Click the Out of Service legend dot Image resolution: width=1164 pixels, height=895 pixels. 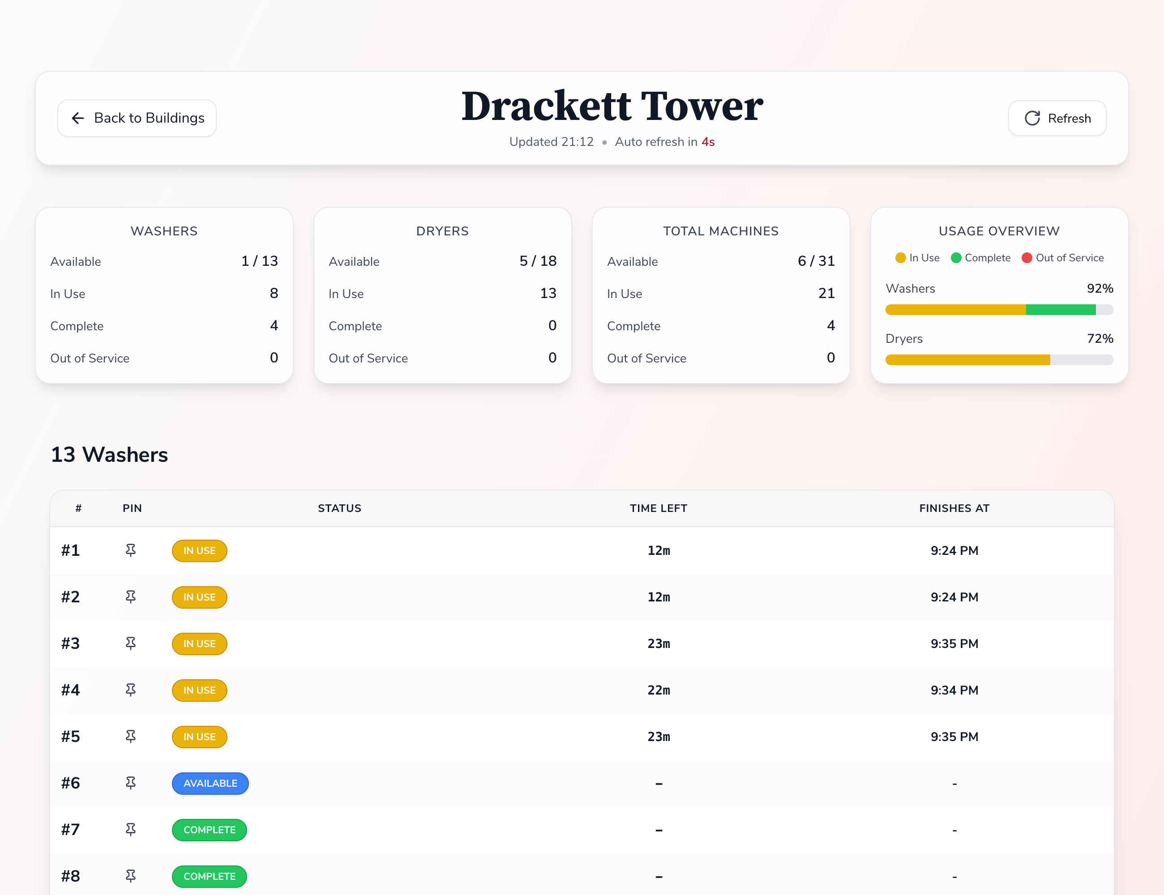click(1027, 258)
